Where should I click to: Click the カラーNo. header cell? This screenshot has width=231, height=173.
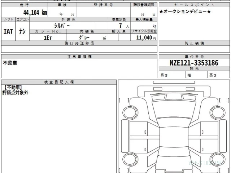click(48, 31)
